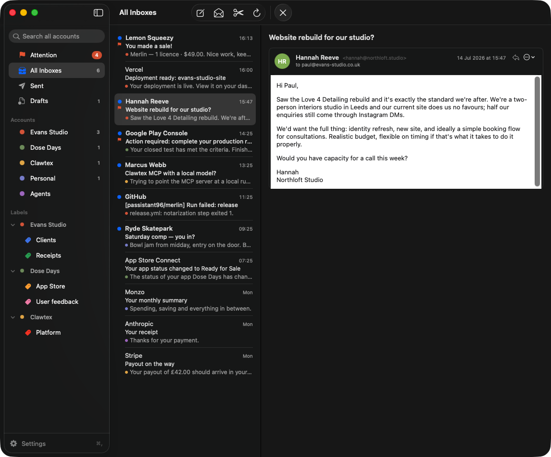551x457 pixels.
Task: Click the orange App Store tag icon
Action: (28, 286)
